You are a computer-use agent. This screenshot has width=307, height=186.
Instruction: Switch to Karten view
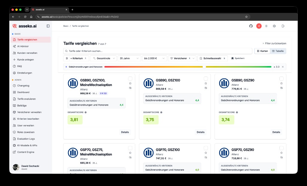coord(262,51)
